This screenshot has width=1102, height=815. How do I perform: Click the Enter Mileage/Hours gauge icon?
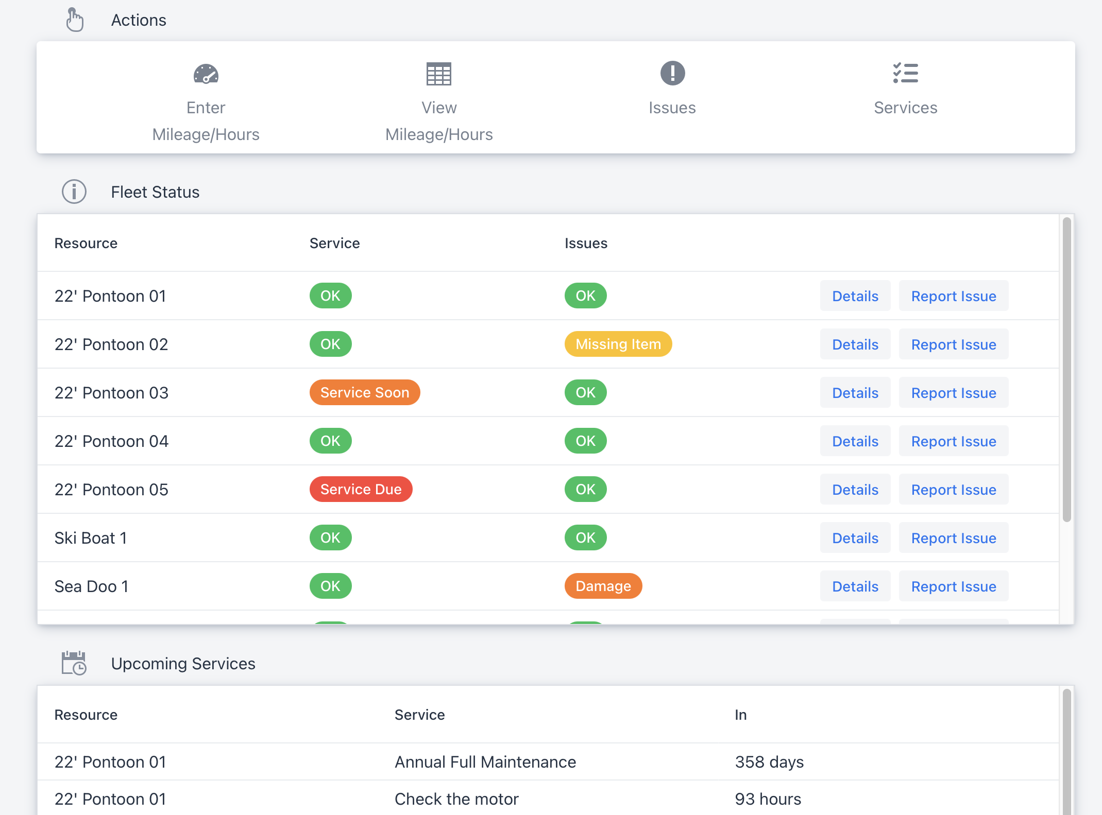point(206,74)
